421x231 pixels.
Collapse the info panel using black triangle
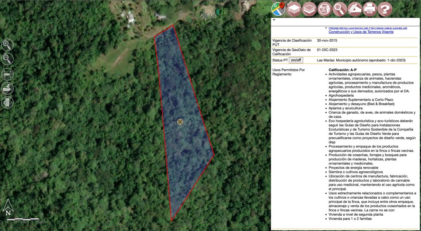coord(274,20)
